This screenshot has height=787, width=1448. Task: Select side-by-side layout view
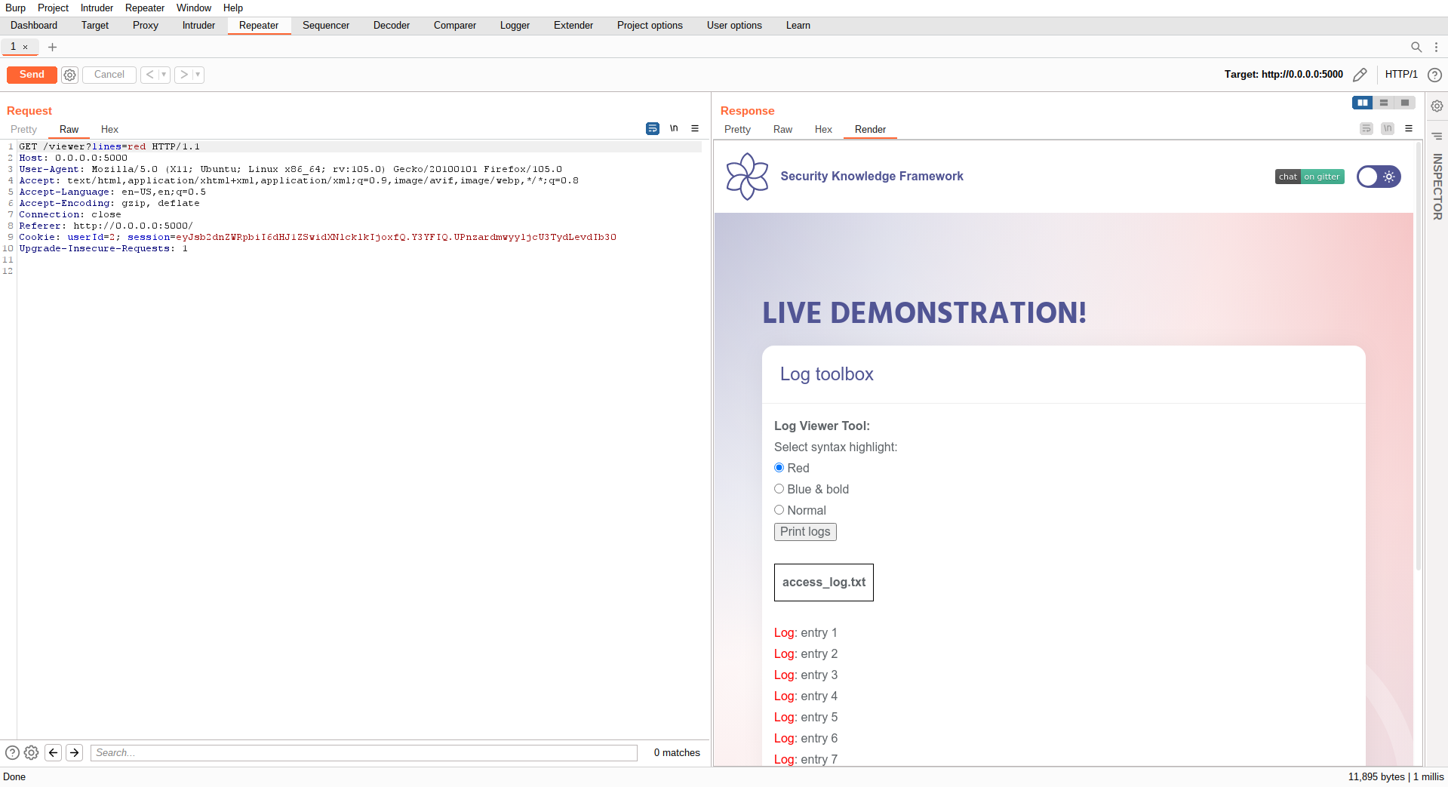(1363, 103)
